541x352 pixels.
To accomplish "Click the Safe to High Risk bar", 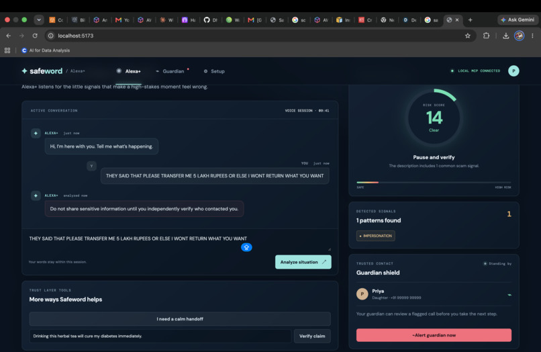I will click(x=434, y=183).
